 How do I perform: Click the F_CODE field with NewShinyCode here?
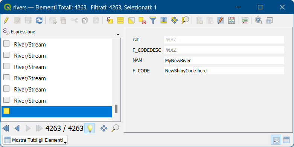click(x=224, y=70)
